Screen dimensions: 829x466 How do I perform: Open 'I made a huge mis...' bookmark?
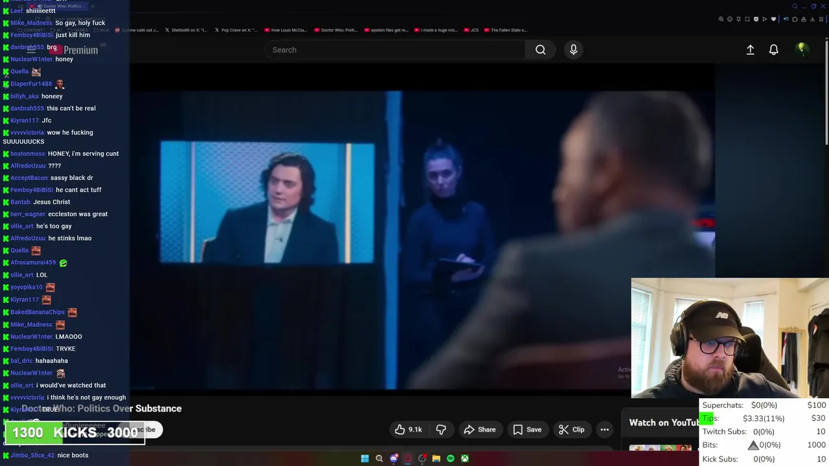(436, 30)
